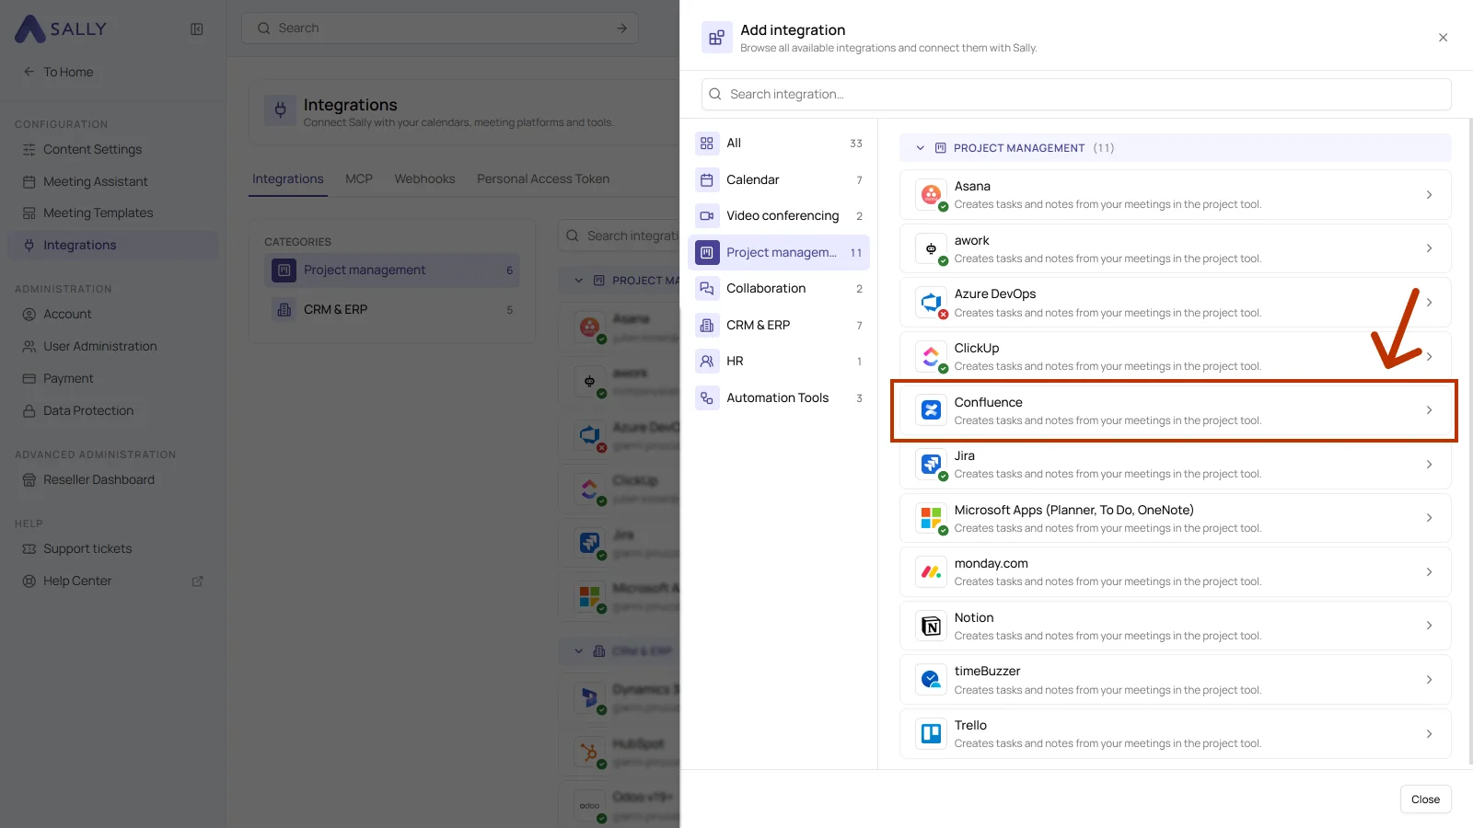
Task: Click the submit arrow in the top Search bar
Action: point(621,29)
